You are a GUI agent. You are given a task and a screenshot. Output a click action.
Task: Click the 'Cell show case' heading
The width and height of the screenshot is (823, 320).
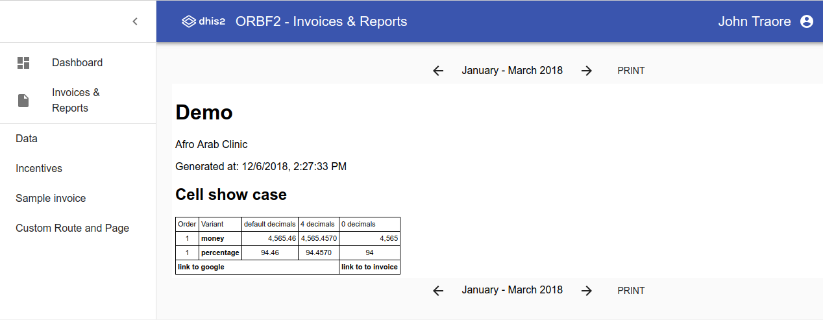[231, 195]
